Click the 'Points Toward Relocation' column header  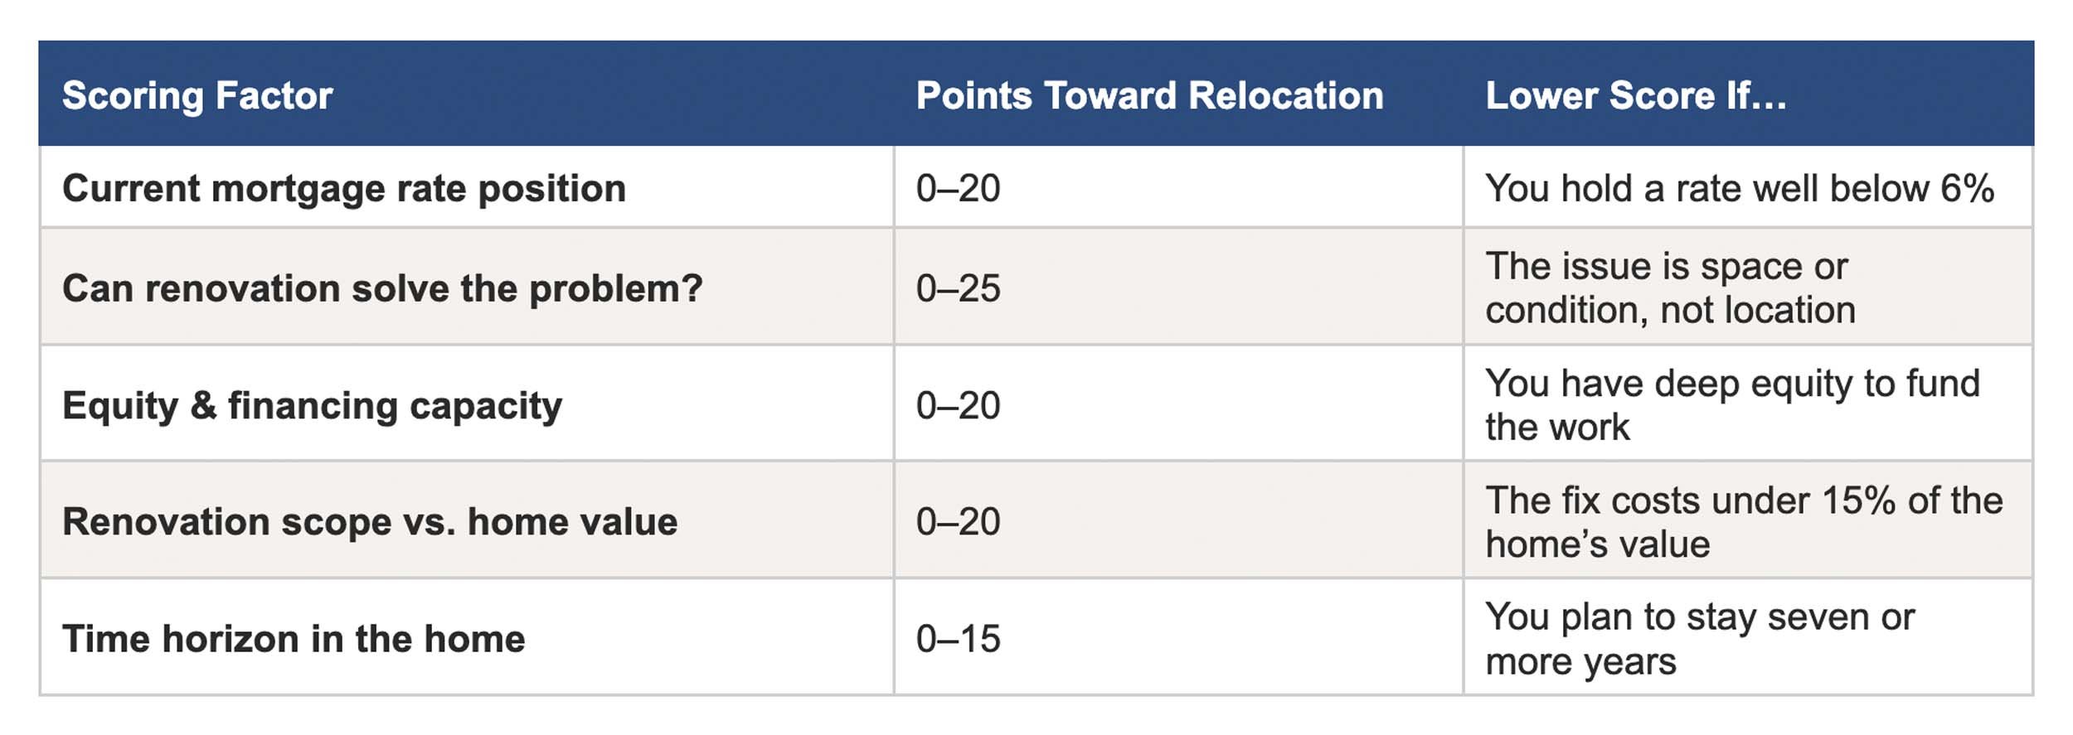(1149, 95)
